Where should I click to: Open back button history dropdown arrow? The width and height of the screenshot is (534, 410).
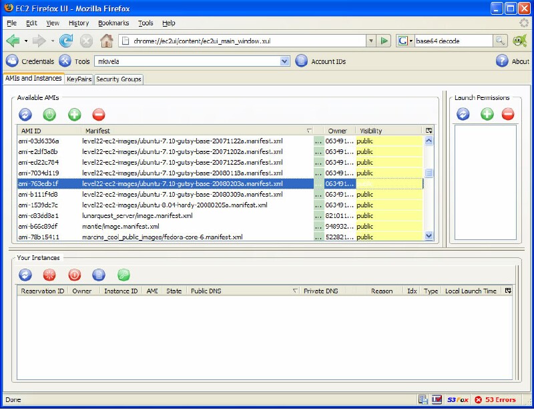click(26, 41)
